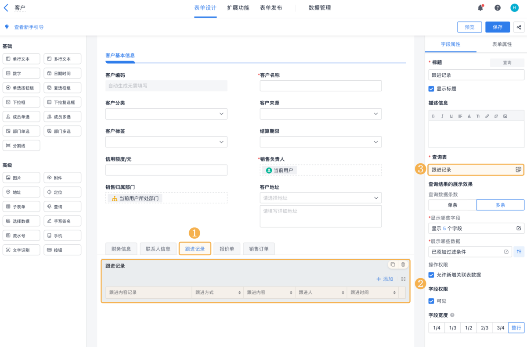This screenshot has height=347, width=527.
Task: Open the 查看新手引导 link
Action: point(29,27)
